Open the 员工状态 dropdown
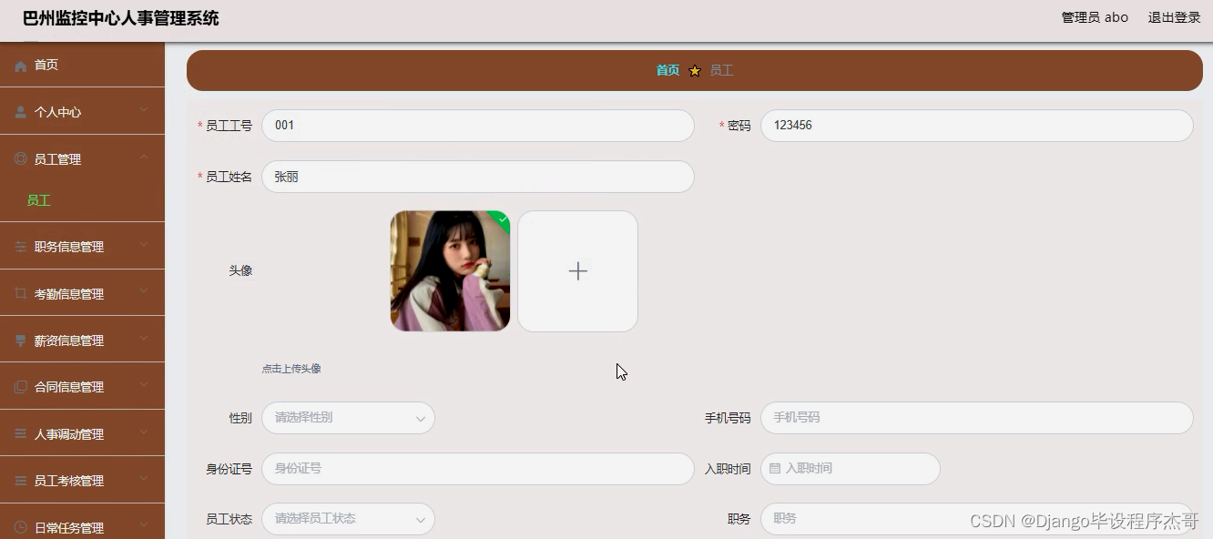The image size is (1213, 539). [x=348, y=519]
